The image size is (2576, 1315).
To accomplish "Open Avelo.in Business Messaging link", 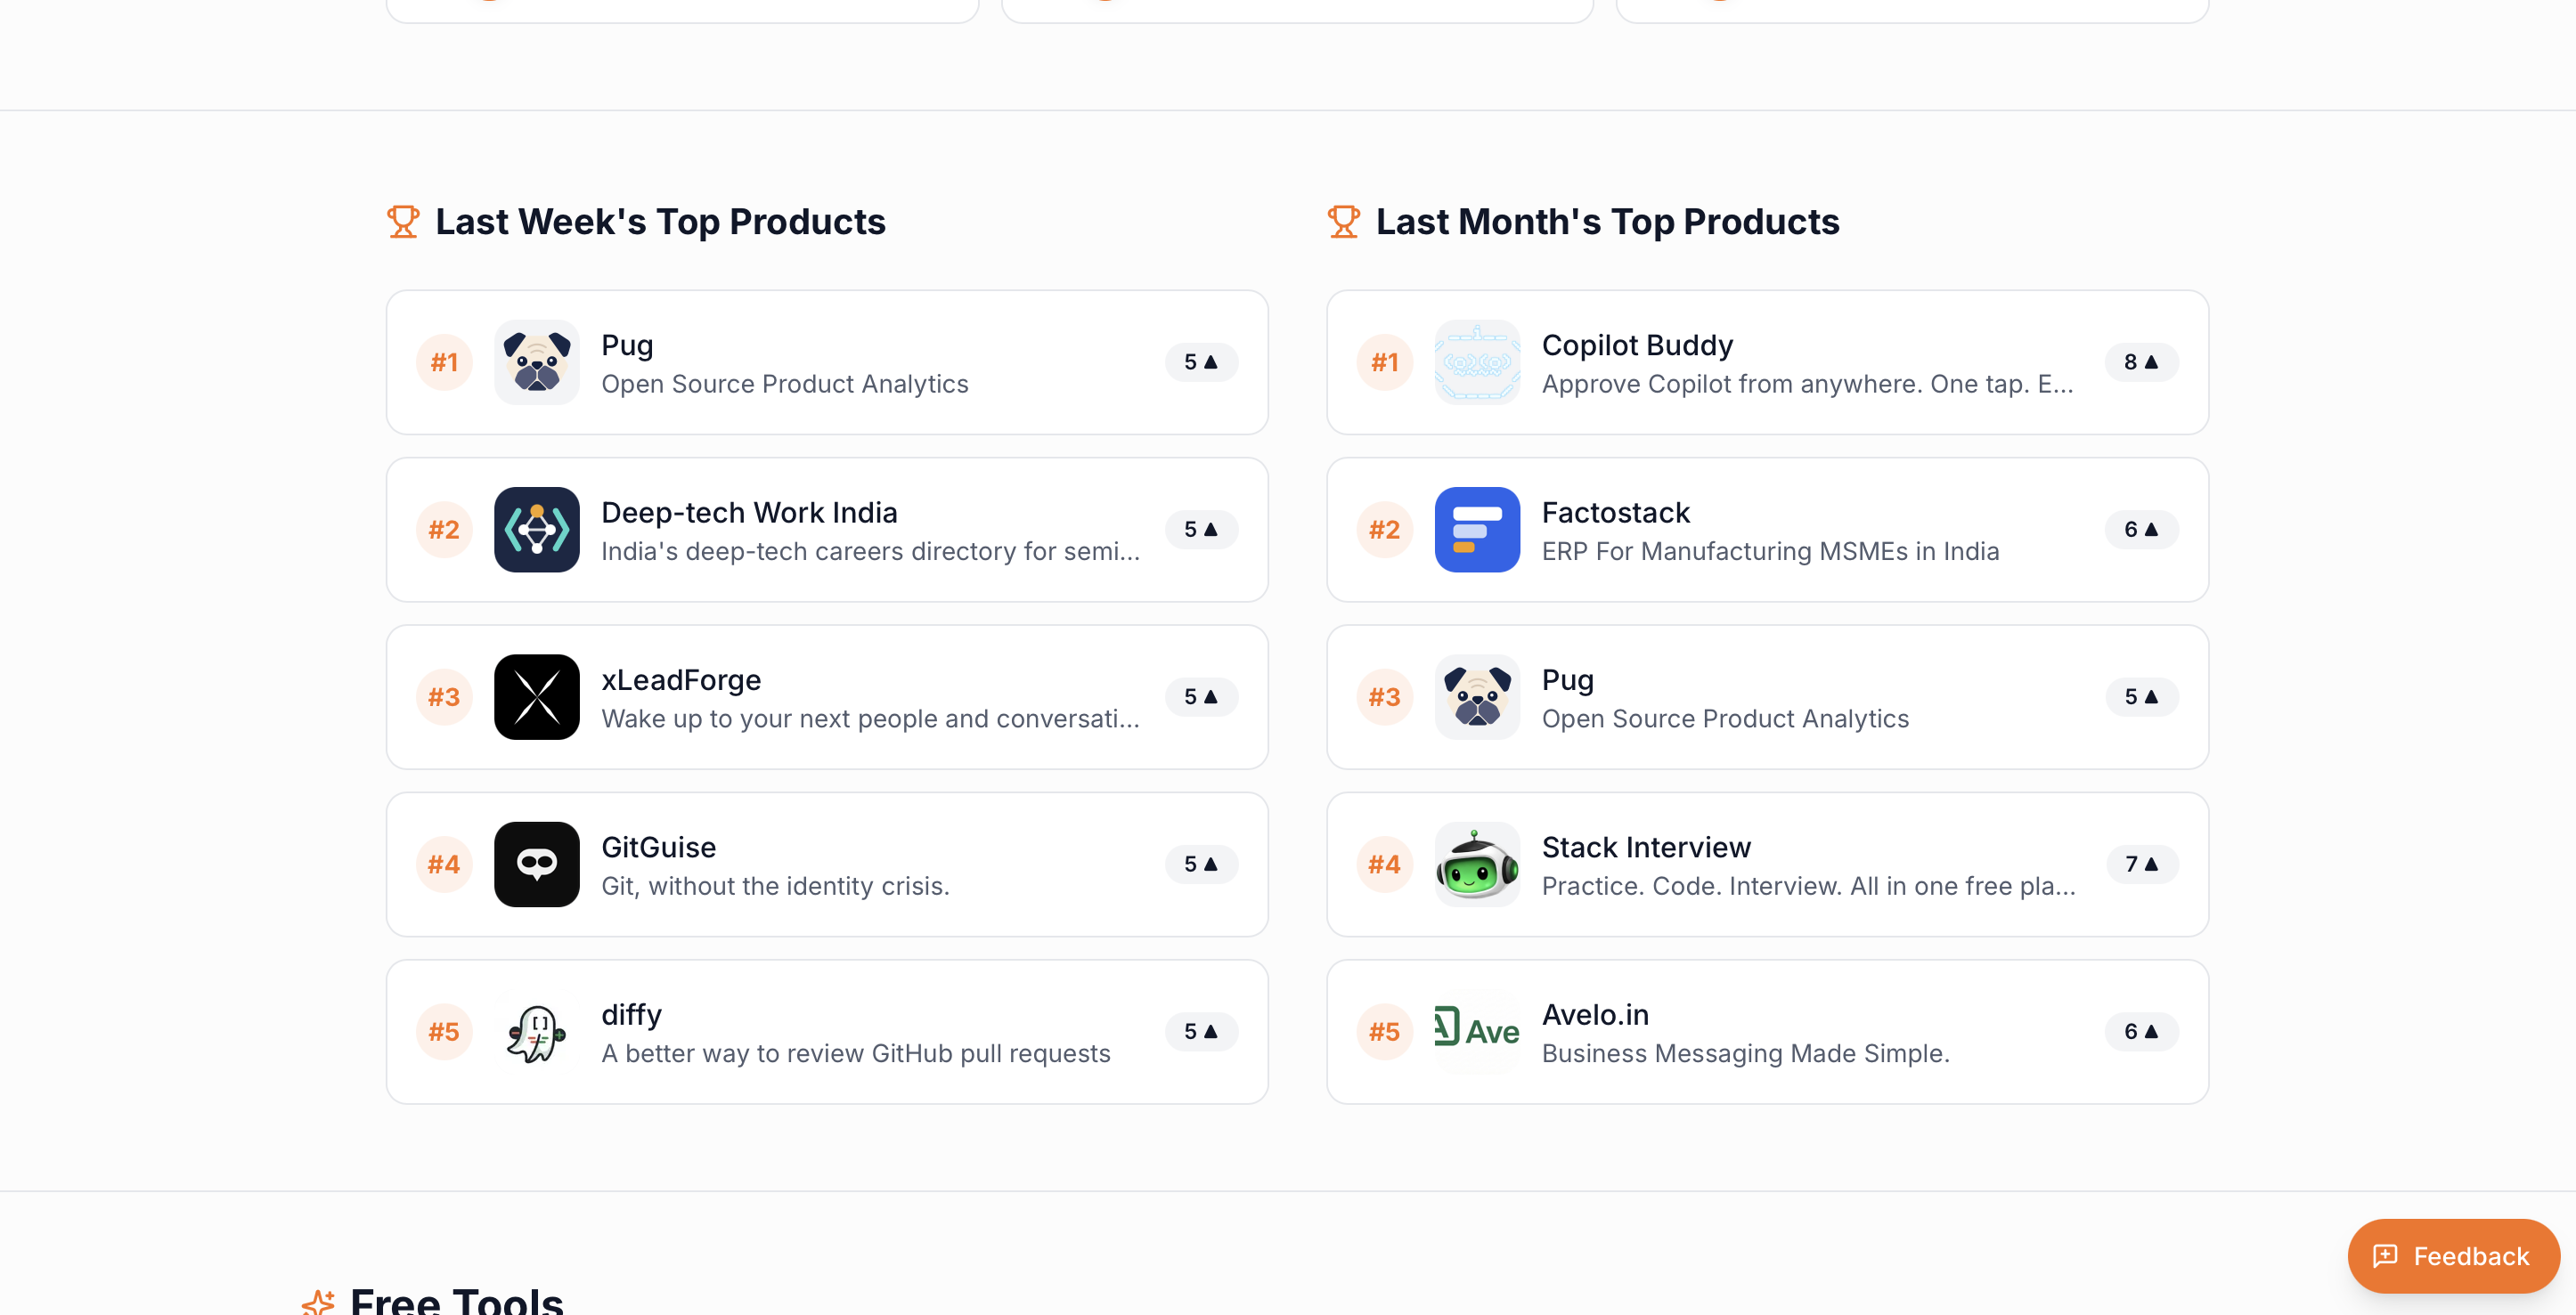I will pyautogui.click(x=1745, y=1053).
